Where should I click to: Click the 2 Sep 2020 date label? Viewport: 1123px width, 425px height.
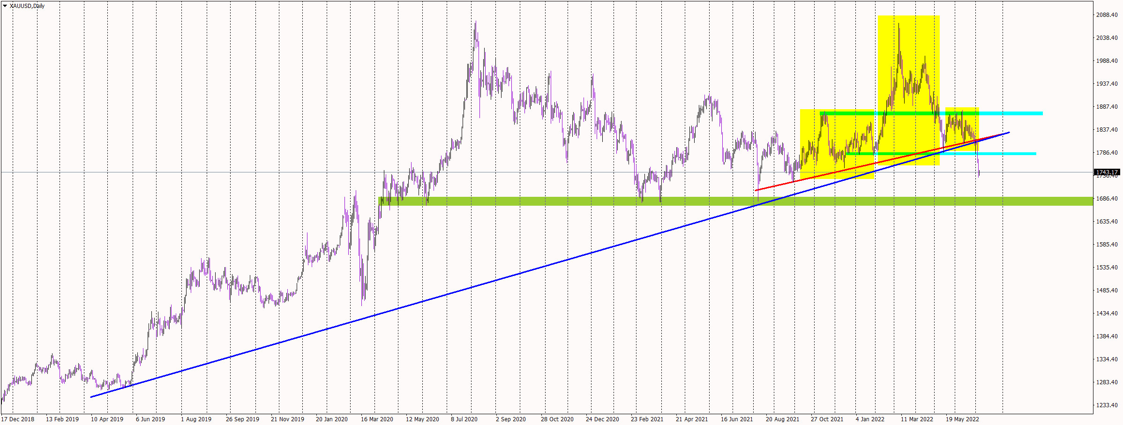point(511,419)
